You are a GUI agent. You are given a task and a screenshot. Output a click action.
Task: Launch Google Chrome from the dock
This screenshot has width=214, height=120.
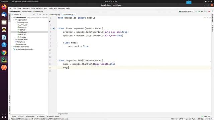[x=4, y=52]
